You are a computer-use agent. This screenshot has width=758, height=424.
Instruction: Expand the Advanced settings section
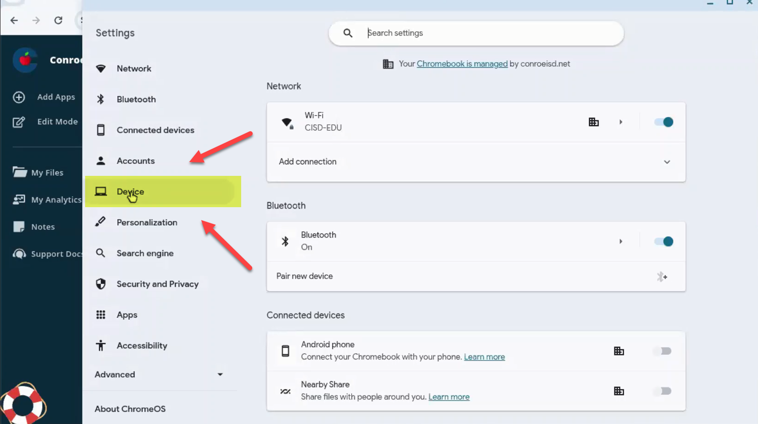pyautogui.click(x=220, y=375)
